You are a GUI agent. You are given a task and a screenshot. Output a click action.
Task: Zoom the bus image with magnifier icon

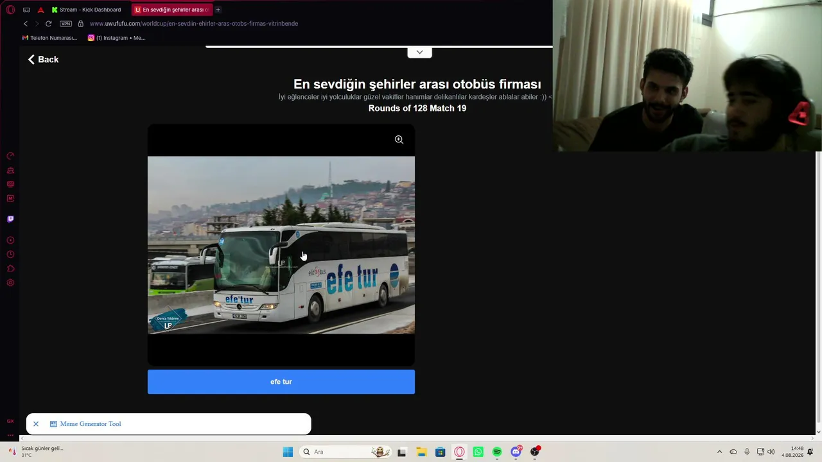pyautogui.click(x=399, y=140)
